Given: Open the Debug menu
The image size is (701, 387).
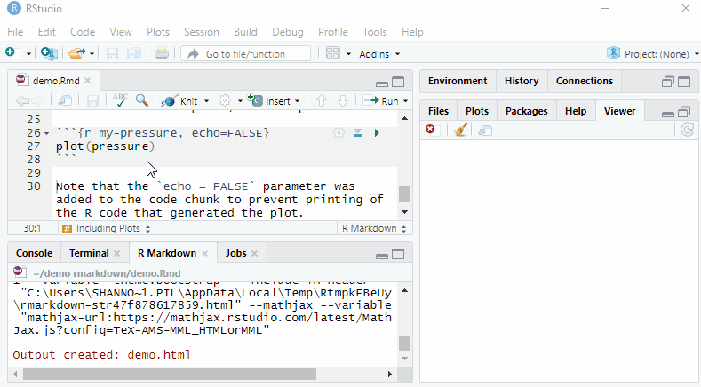Looking at the screenshot, I should [x=288, y=32].
